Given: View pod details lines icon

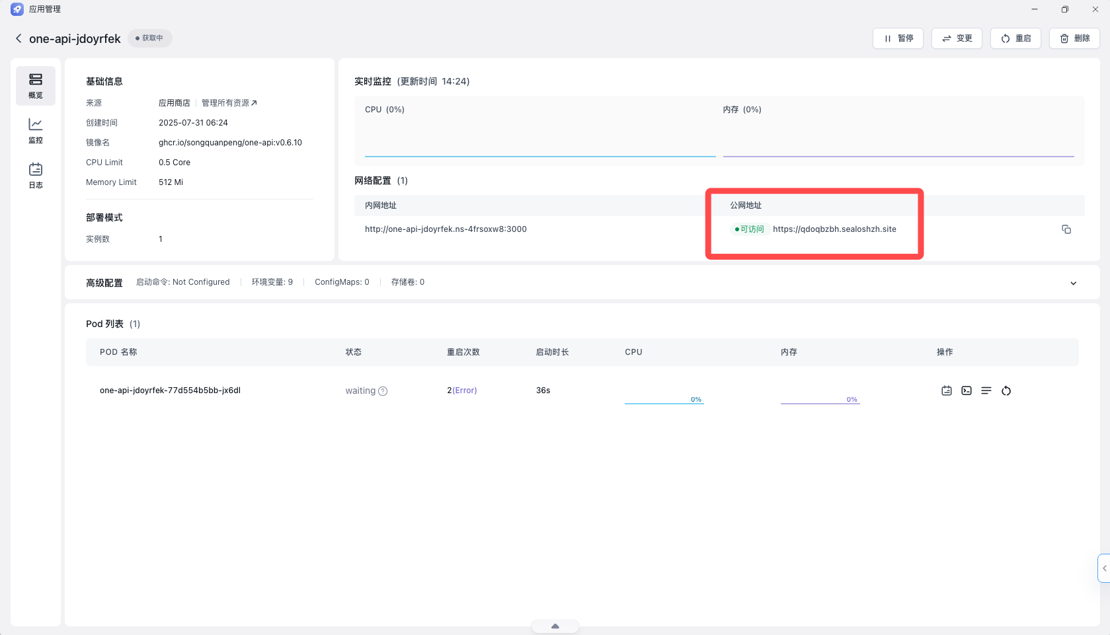Looking at the screenshot, I should (x=986, y=391).
